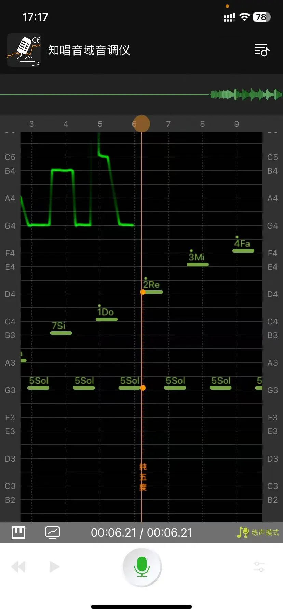Screen dimensions: 283x614
Task: Tap the 知唱音域音调仪 title text
Action: tap(89, 50)
